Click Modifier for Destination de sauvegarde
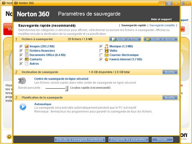Viewport: 192px width, 144px height. click(170, 72)
